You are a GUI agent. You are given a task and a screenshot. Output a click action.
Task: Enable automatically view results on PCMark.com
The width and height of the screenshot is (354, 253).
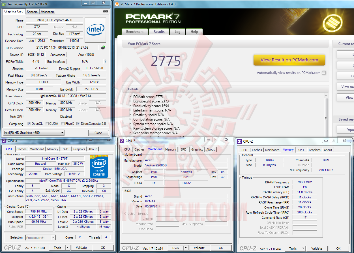(324, 73)
